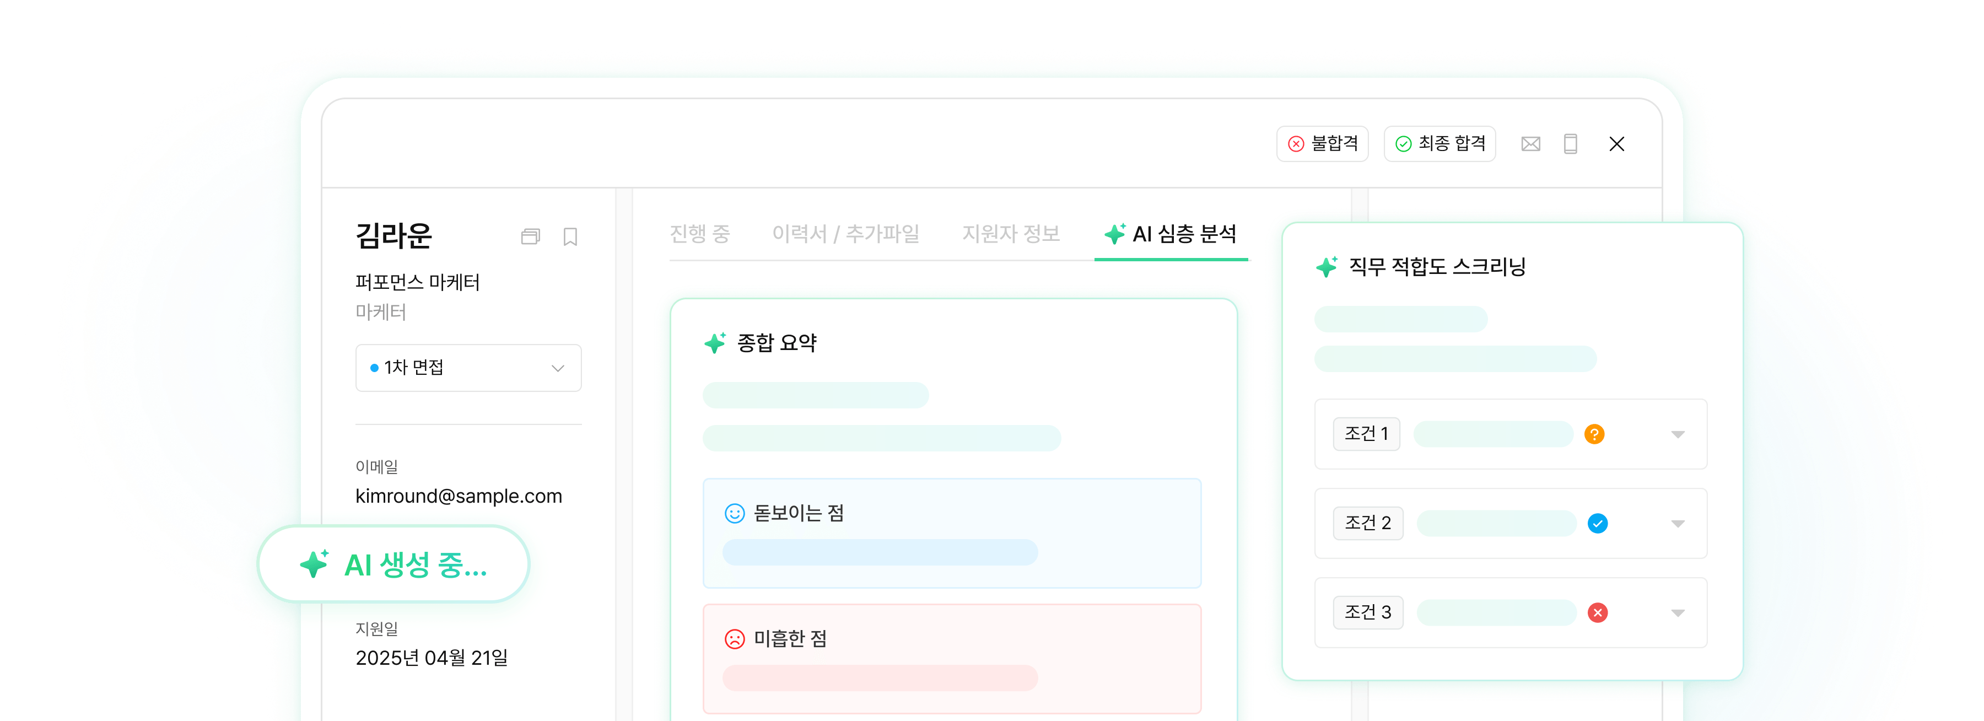Expand the 조건 1 row
The image size is (1984, 721).
click(x=1678, y=435)
